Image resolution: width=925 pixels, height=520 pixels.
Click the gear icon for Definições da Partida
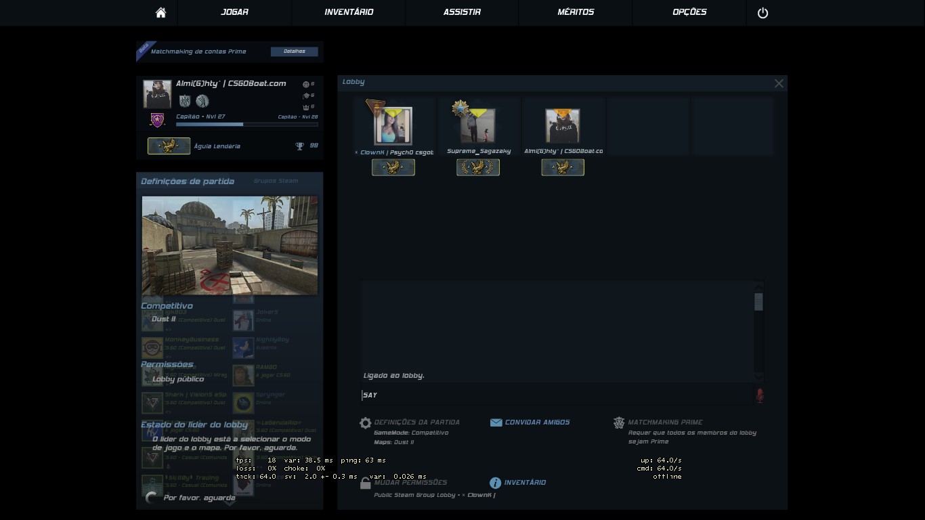pos(365,423)
